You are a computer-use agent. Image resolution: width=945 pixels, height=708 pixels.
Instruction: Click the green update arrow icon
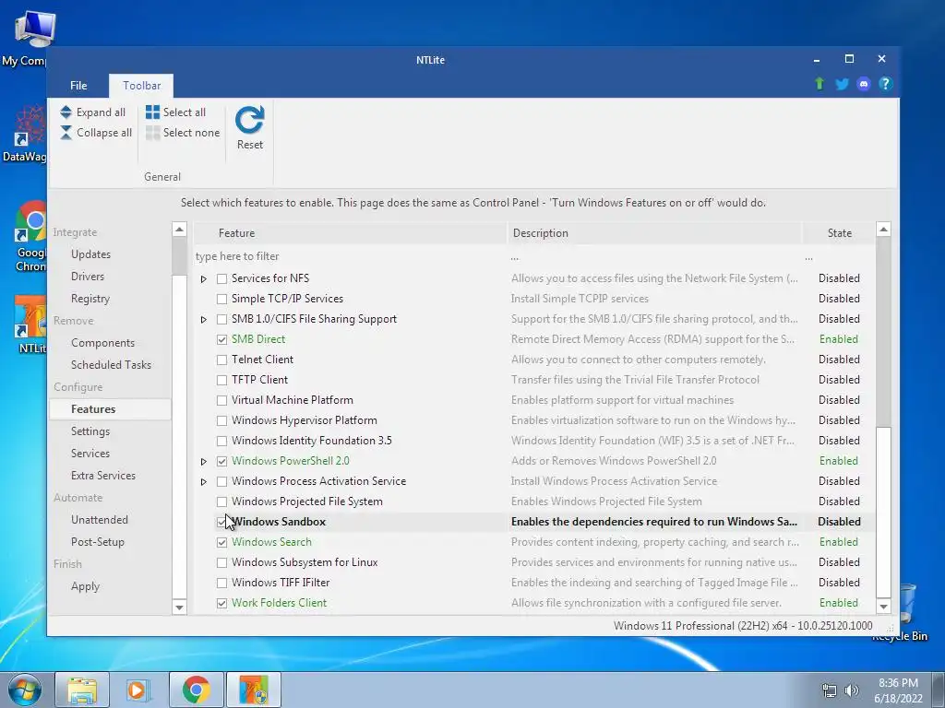[819, 84]
